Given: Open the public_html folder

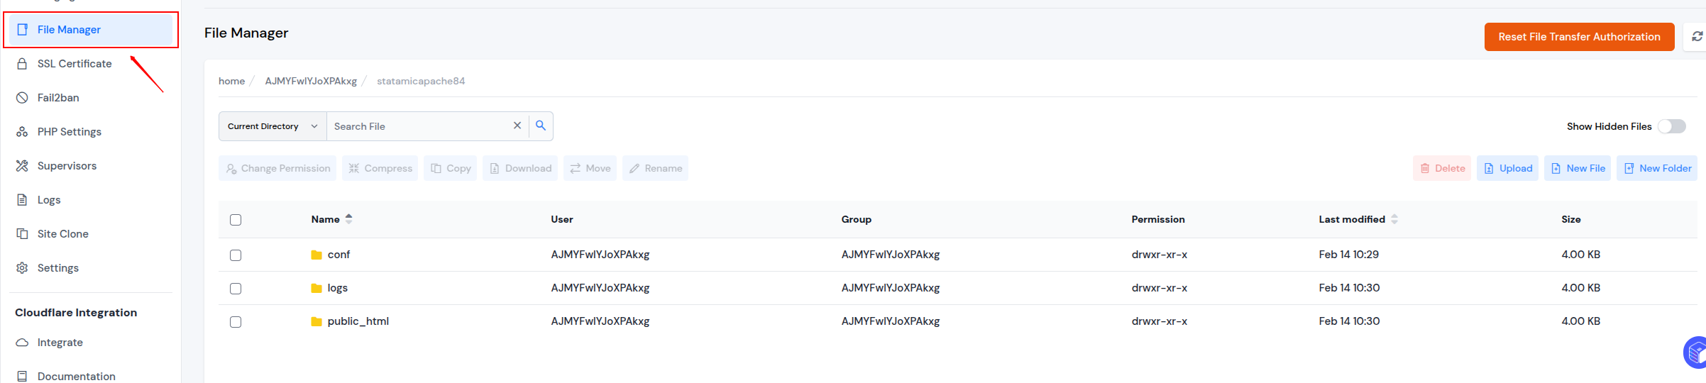Looking at the screenshot, I should point(357,321).
